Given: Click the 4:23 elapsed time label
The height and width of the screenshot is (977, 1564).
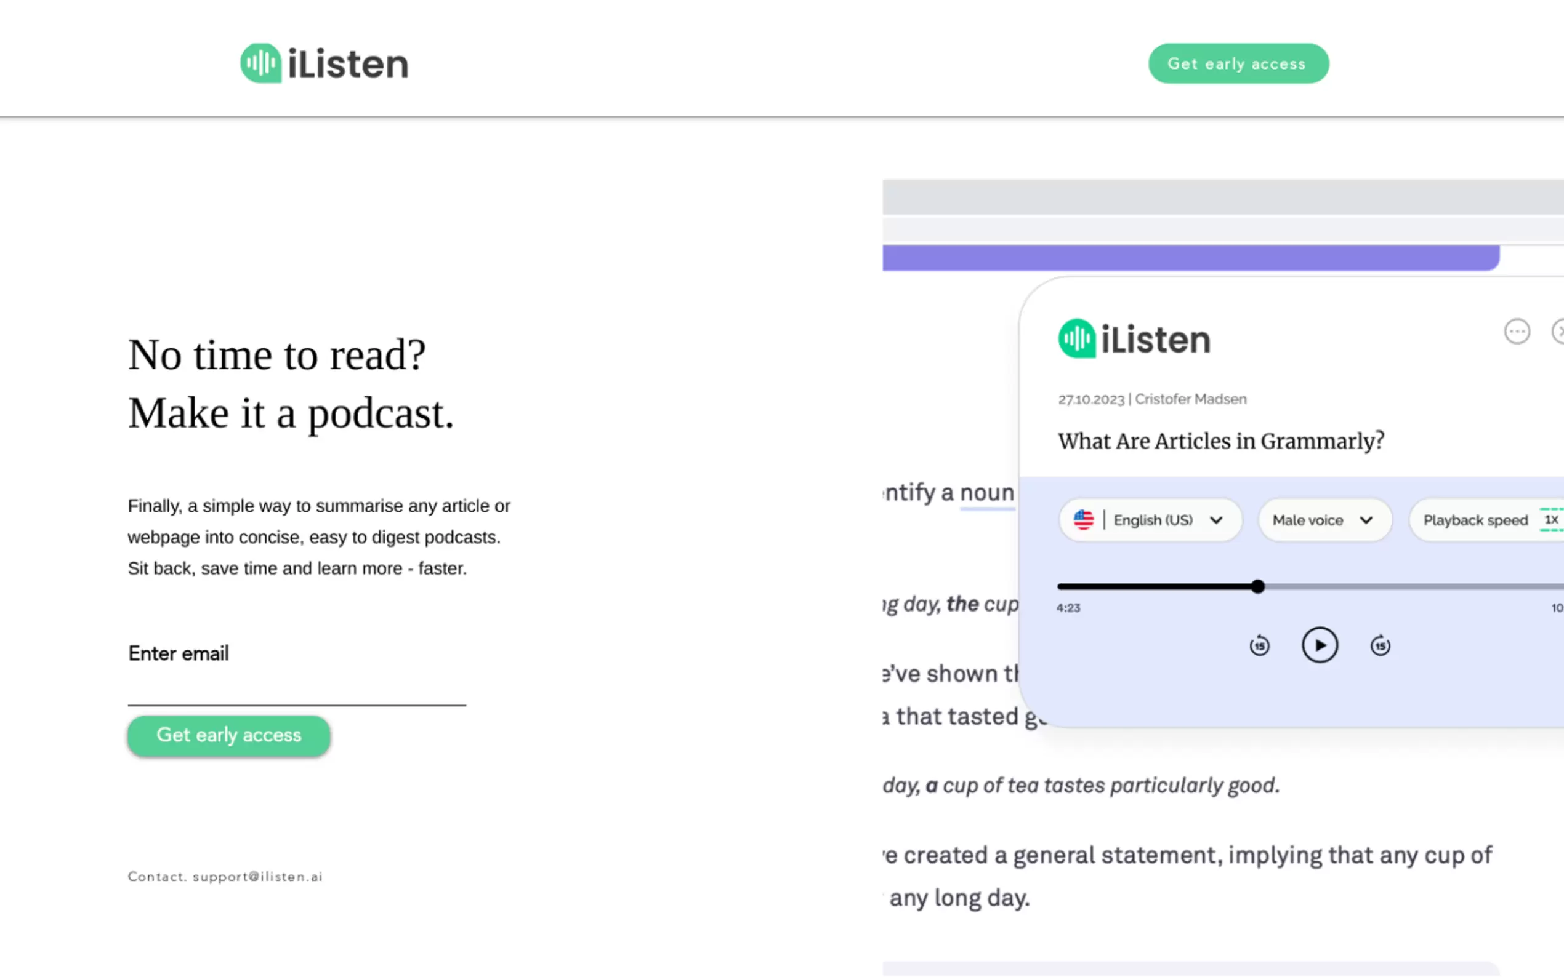Looking at the screenshot, I should [1068, 608].
